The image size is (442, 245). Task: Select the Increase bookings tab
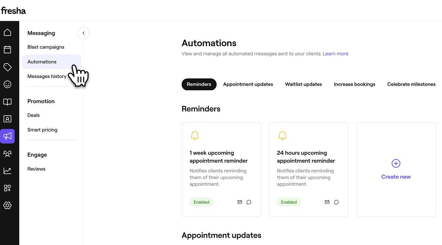coord(355,84)
